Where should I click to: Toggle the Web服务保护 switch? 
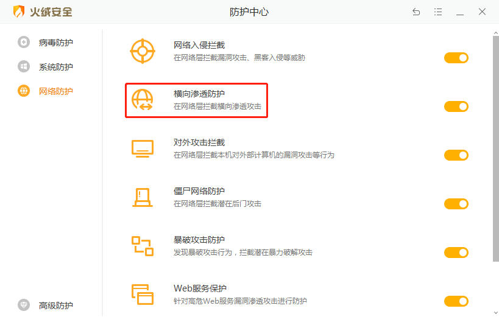pyautogui.click(x=456, y=301)
